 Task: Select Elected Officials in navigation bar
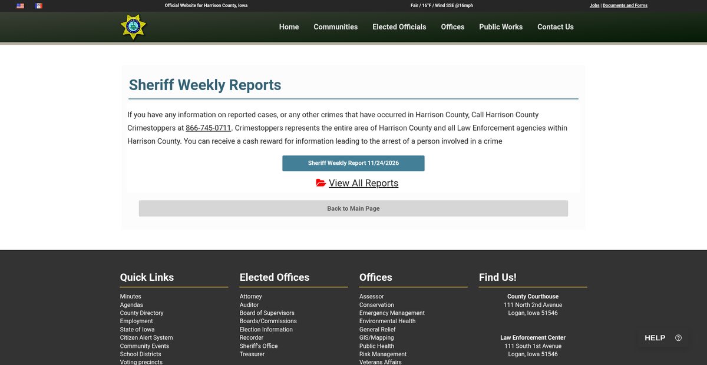pos(399,27)
